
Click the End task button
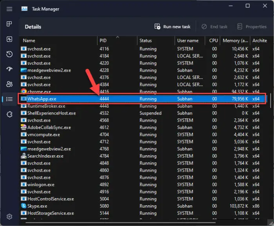(x=215, y=27)
